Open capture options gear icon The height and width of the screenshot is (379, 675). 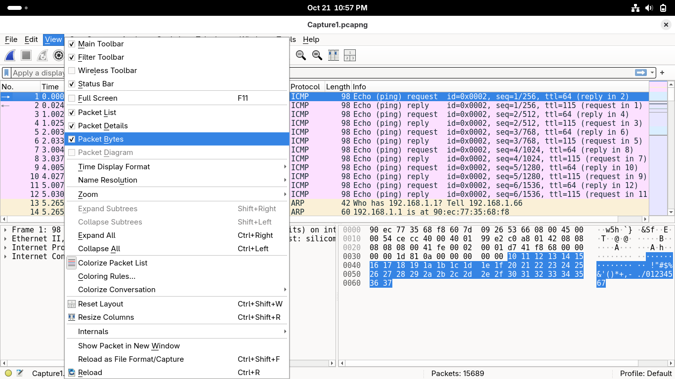pos(59,55)
